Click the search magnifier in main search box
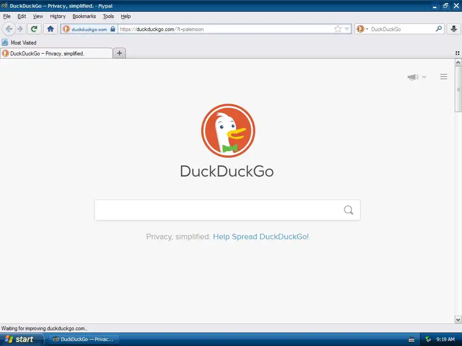Screen dimensions: 462x346 pyautogui.click(x=349, y=210)
